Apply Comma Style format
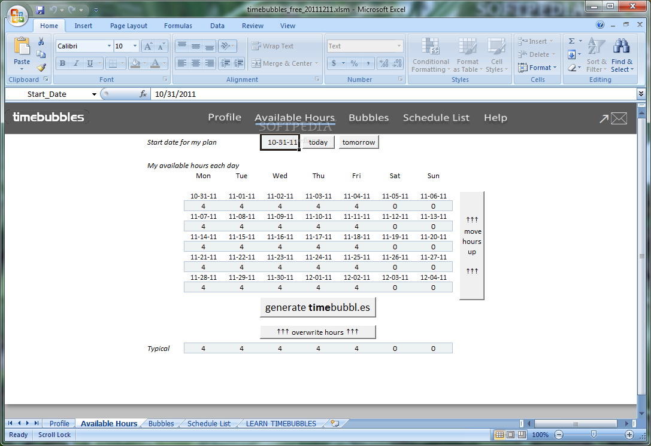Image resolution: width=651 pixels, height=446 pixels. (x=368, y=63)
